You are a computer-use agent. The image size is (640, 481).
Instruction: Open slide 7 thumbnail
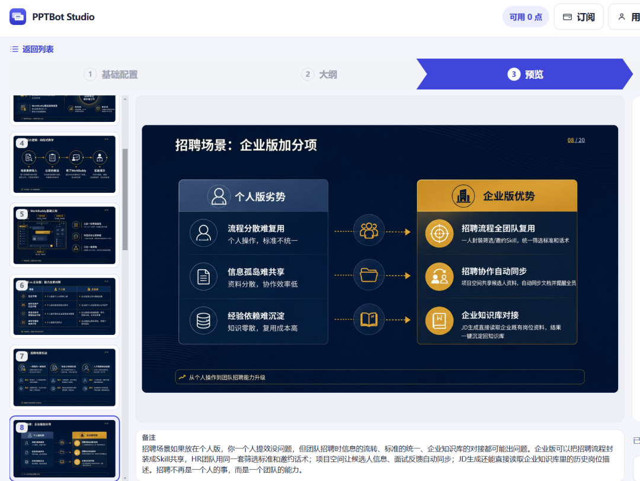pyautogui.click(x=65, y=377)
